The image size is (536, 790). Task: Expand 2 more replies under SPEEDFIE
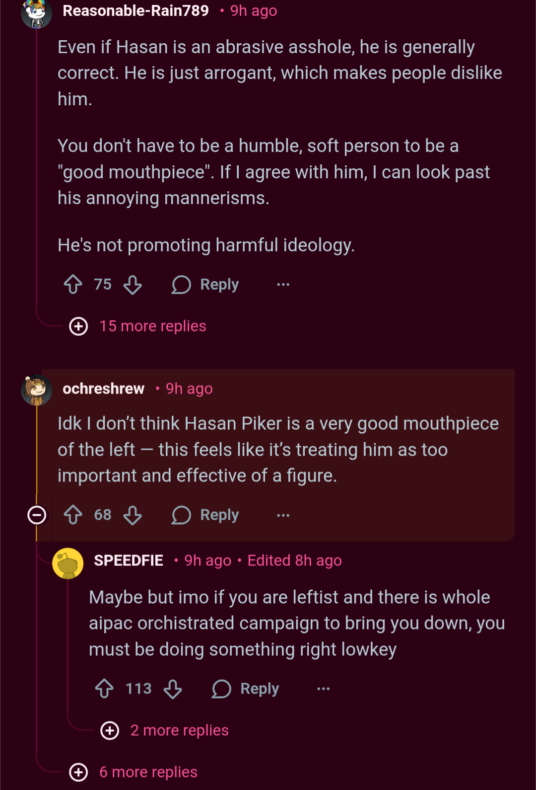165,730
